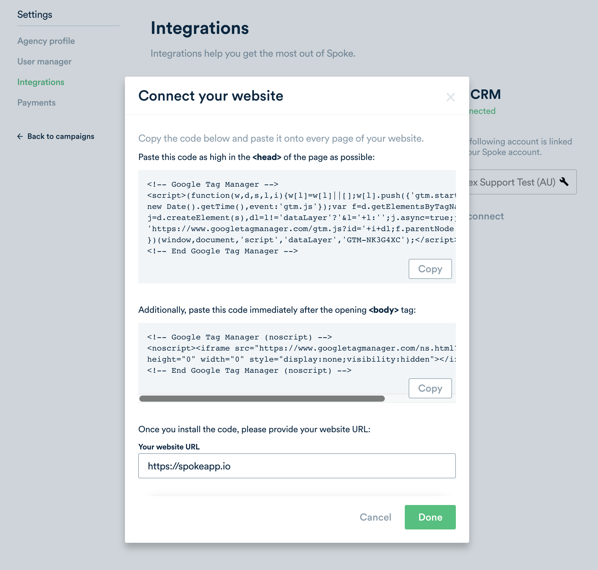Copy the body noscript code

click(x=430, y=388)
